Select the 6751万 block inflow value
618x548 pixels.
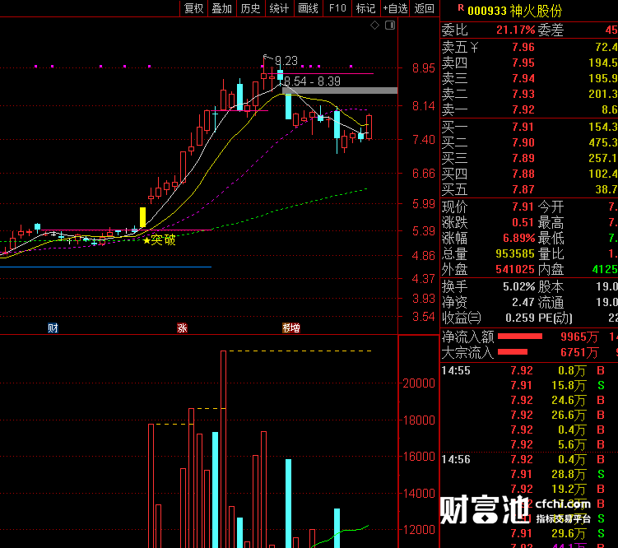(579, 352)
